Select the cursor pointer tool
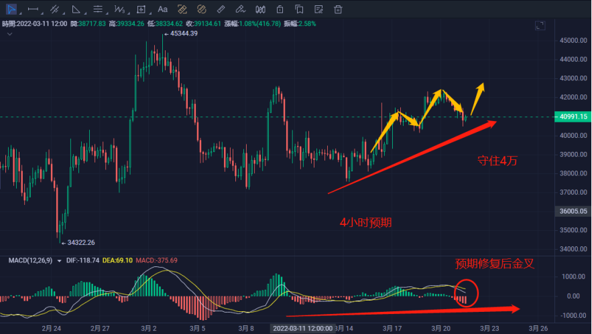The height and width of the screenshot is (334, 592). [x=11, y=9]
